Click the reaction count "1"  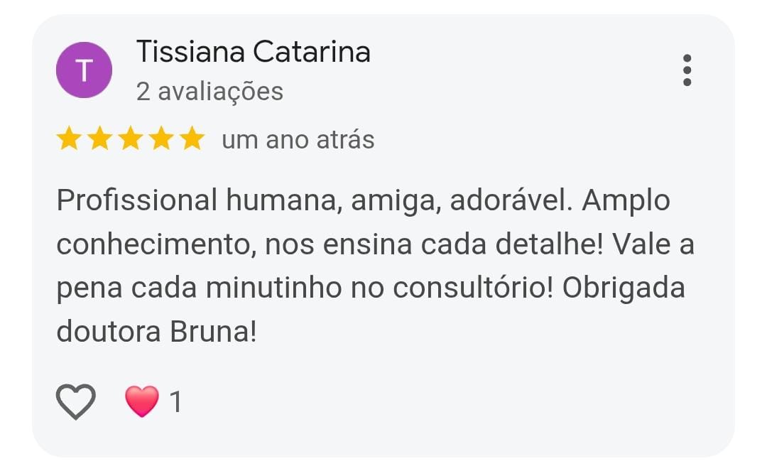click(175, 403)
